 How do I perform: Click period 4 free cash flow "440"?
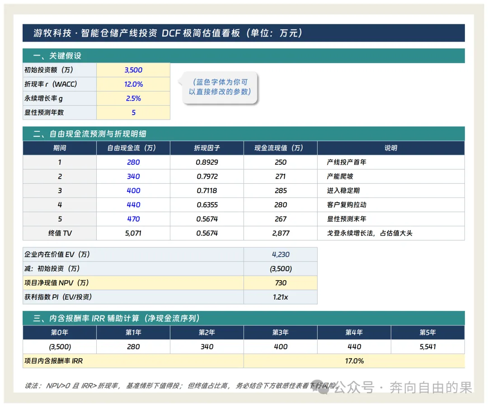click(133, 205)
